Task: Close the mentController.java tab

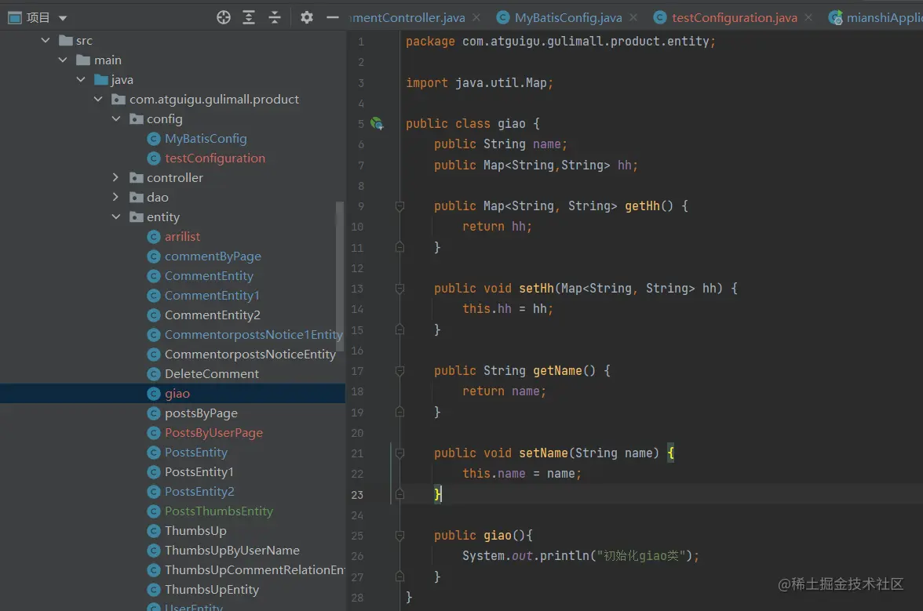Action: pyautogui.click(x=476, y=17)
